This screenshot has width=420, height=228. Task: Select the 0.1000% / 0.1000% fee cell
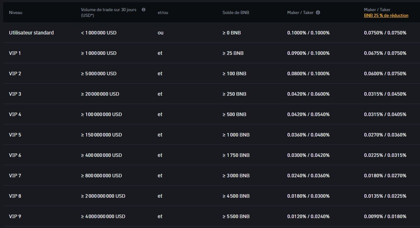308,33
